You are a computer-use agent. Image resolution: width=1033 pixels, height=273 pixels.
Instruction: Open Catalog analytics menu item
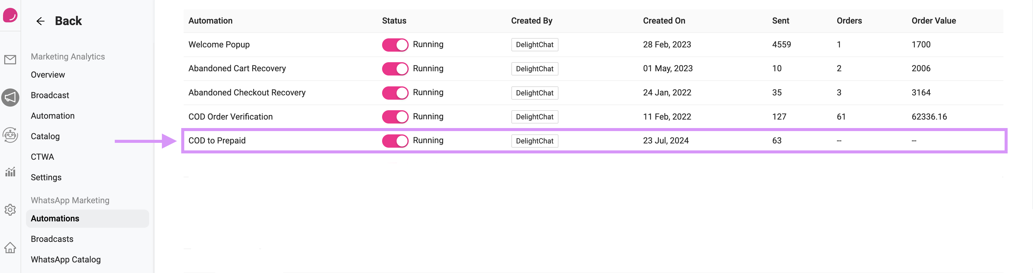pyautogui.click(x=45, y=136)
